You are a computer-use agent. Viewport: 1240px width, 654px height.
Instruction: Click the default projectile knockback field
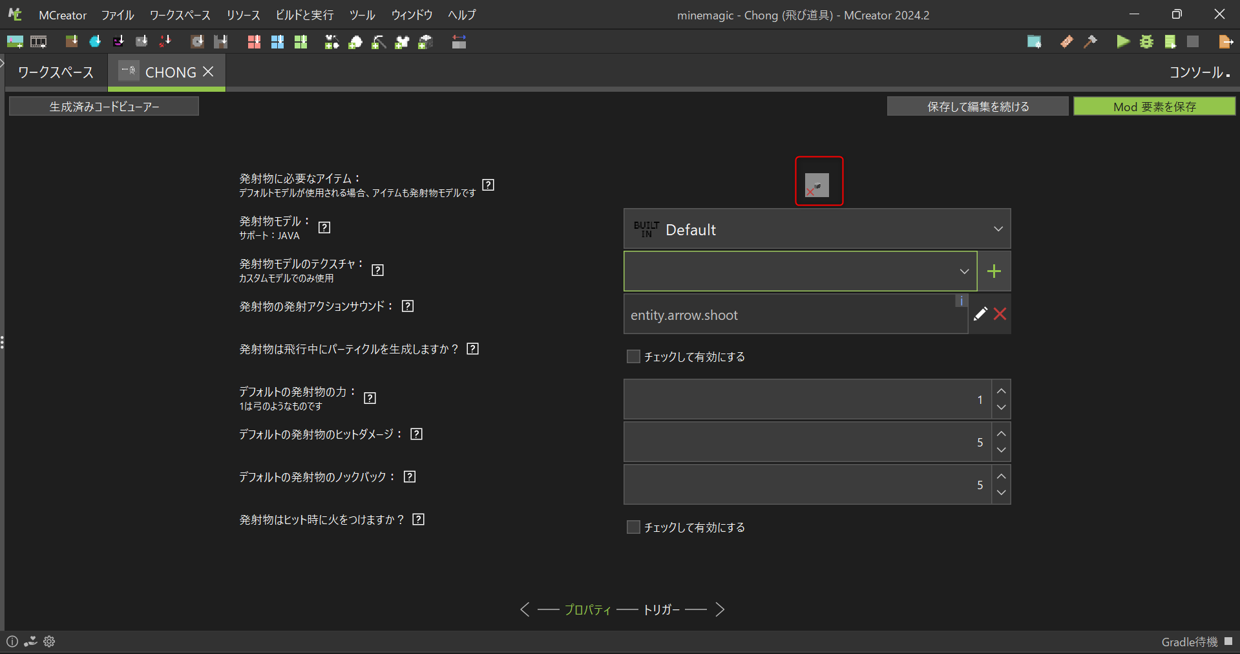pos(808,485)
